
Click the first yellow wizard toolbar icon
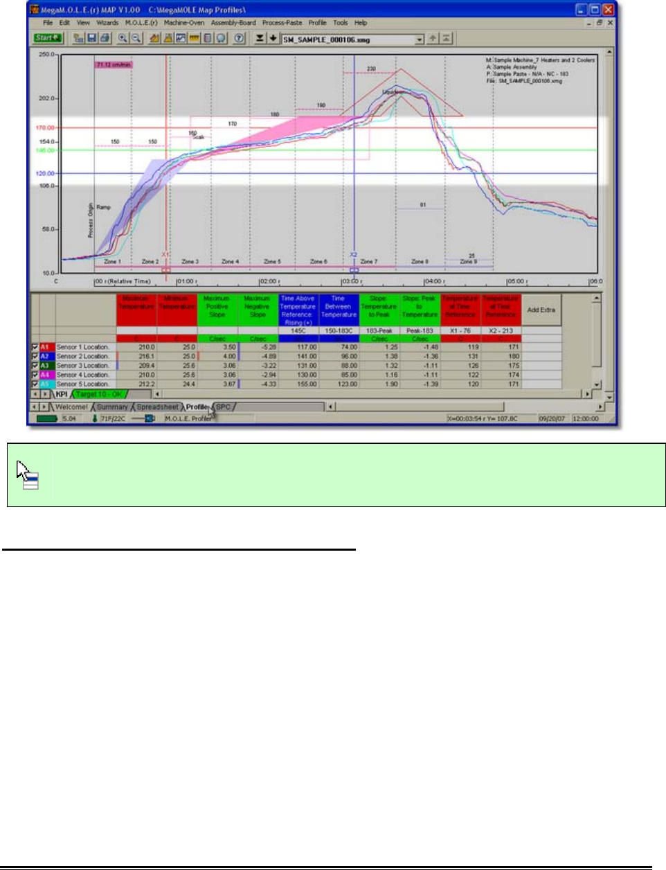pyautogui.click(x=155, y=39)
